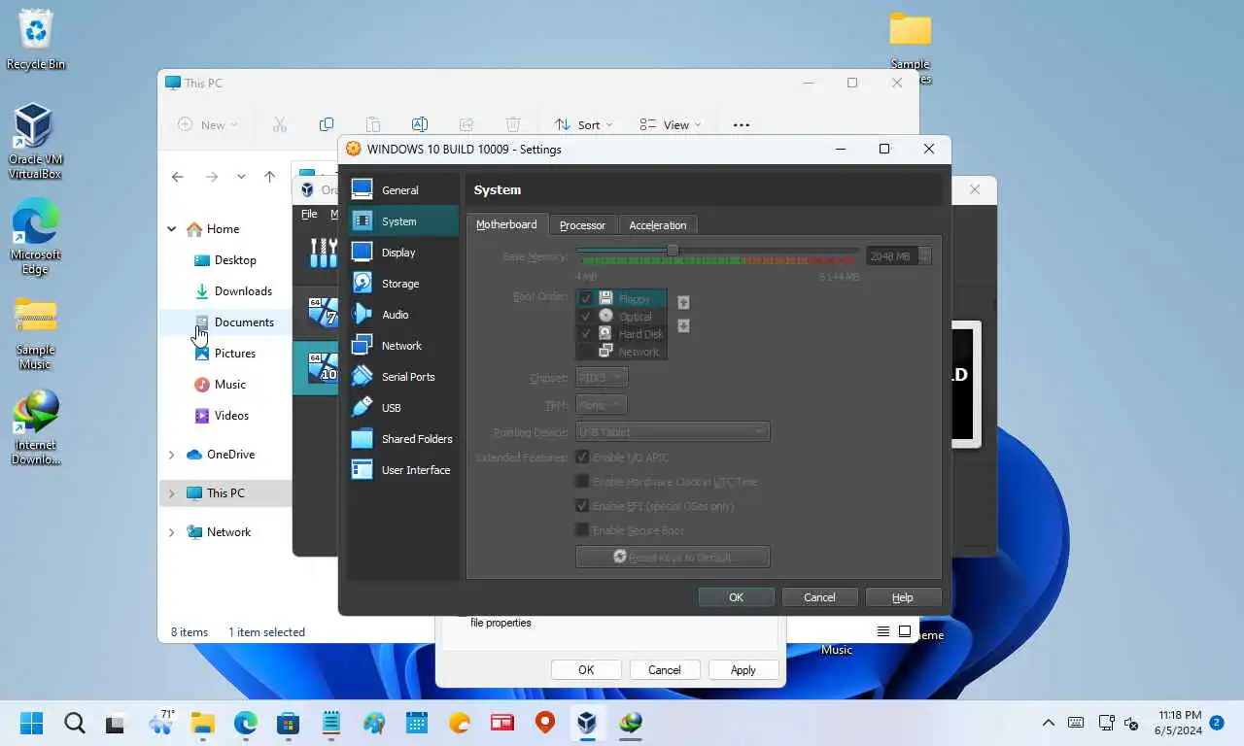Select Sample Music zipped folder on desktop

(36, 333)
